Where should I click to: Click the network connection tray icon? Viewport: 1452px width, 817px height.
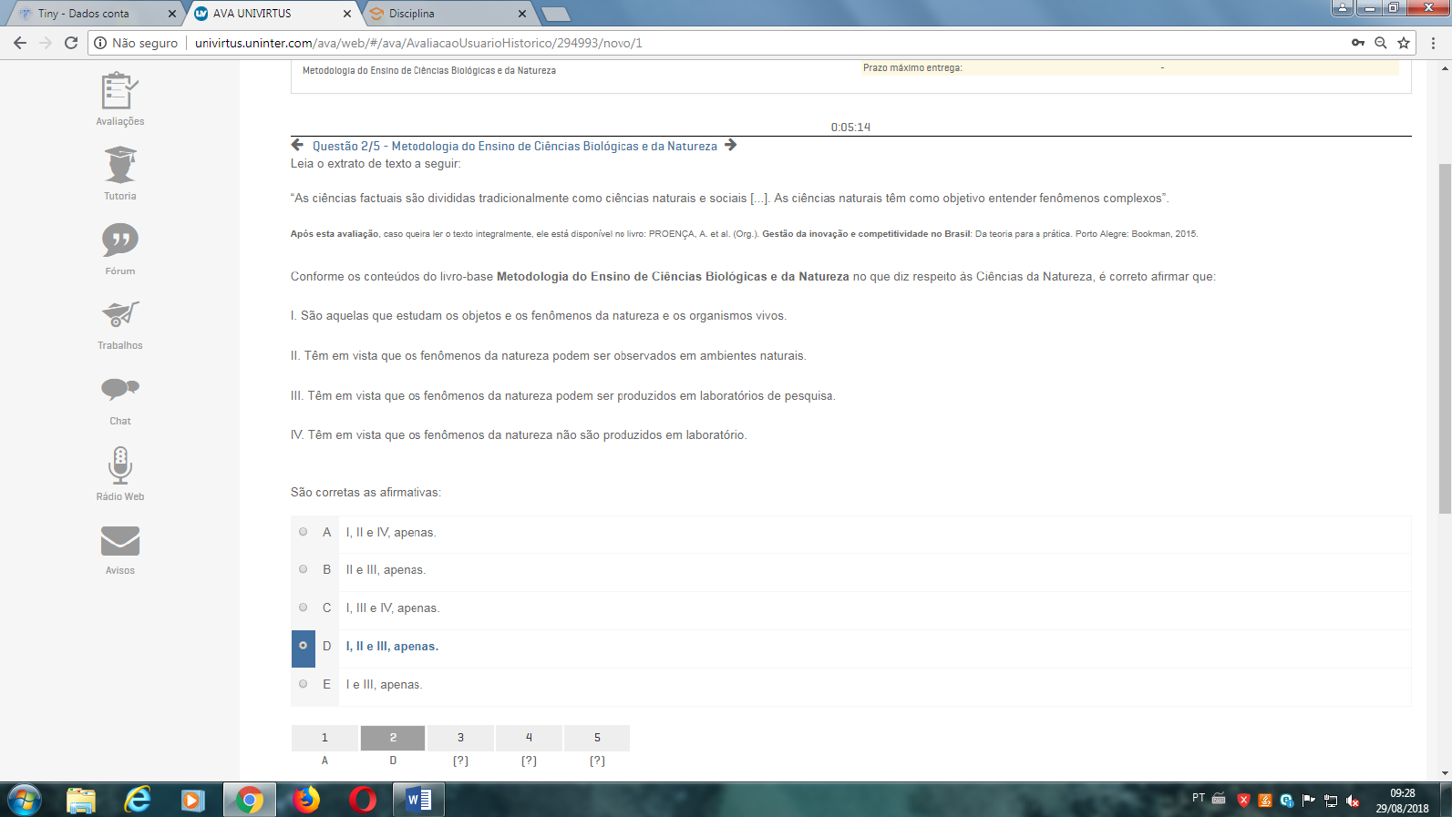(x=1331, y=802)
